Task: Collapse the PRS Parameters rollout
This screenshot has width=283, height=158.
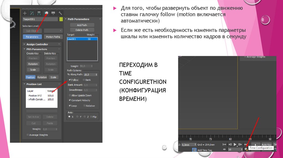Action: [x=24, y=49]
